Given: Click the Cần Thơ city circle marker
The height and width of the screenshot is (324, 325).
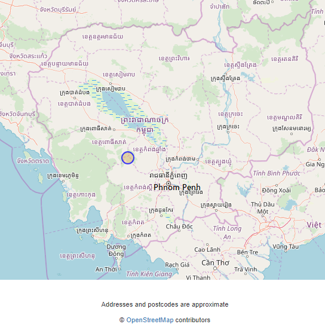Looking at the screenshot, I should coord(215,268).
